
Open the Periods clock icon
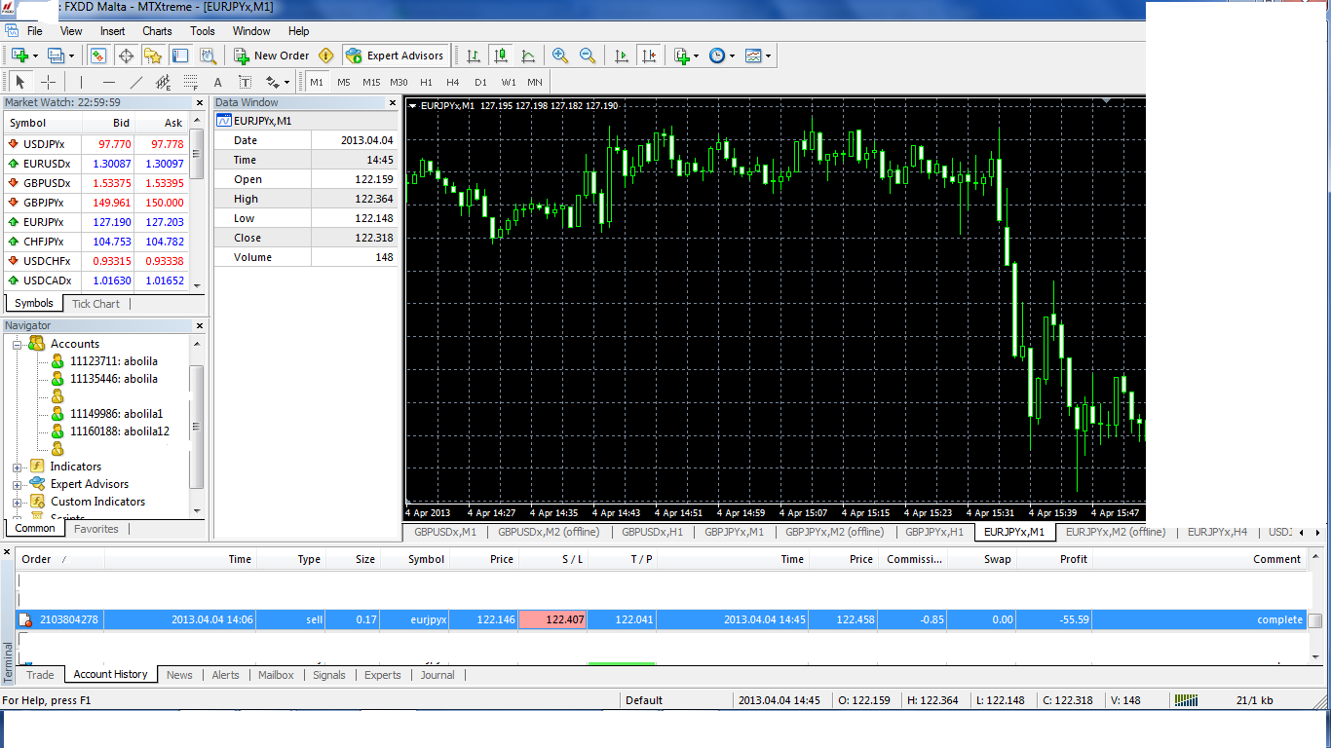click(717, 56)
